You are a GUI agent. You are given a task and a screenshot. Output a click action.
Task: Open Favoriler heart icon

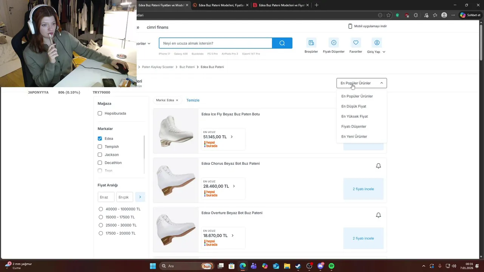pos(355,43)
